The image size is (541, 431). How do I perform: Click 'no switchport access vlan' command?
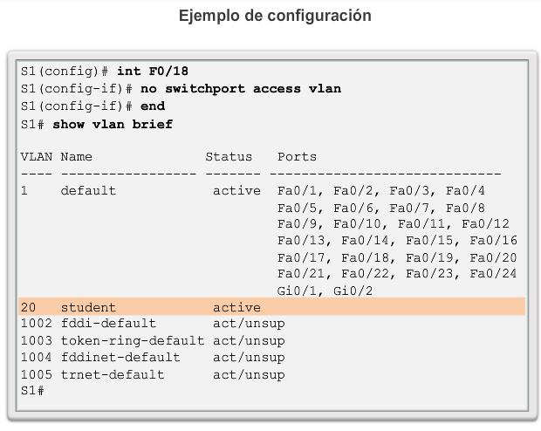pyautogui.click(x=241, y=89)
